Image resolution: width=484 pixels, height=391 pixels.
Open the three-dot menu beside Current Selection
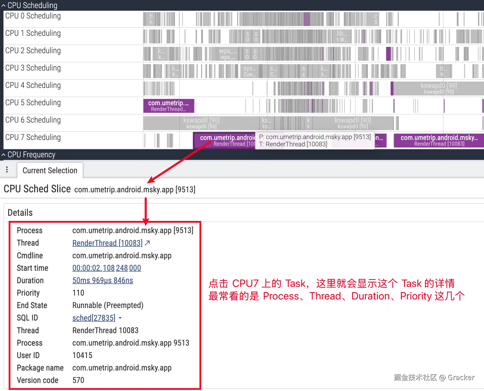tap(7, 170)
